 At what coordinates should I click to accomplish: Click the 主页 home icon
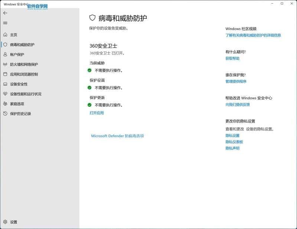[5, 35]
